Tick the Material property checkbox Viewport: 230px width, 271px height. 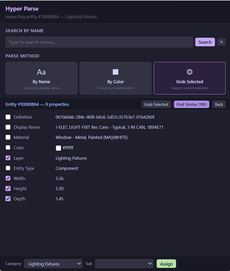click(x=8, y=137)
